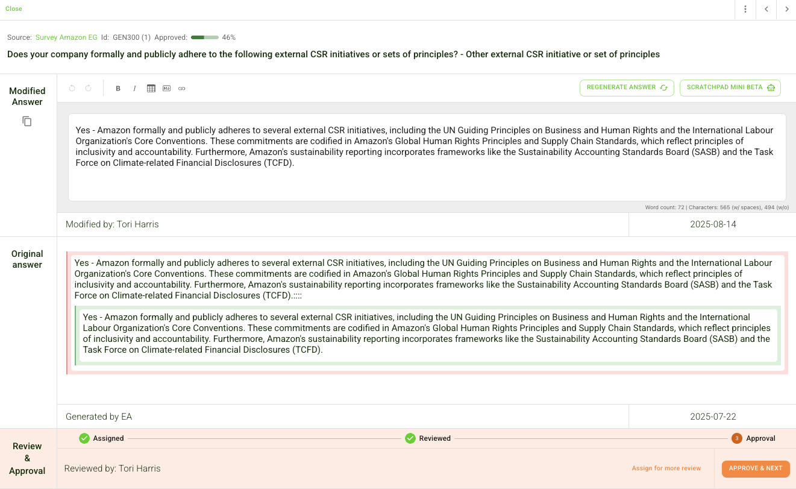
Task: Click the redo icon in the editor toolbar
Action: coord(88,88)
